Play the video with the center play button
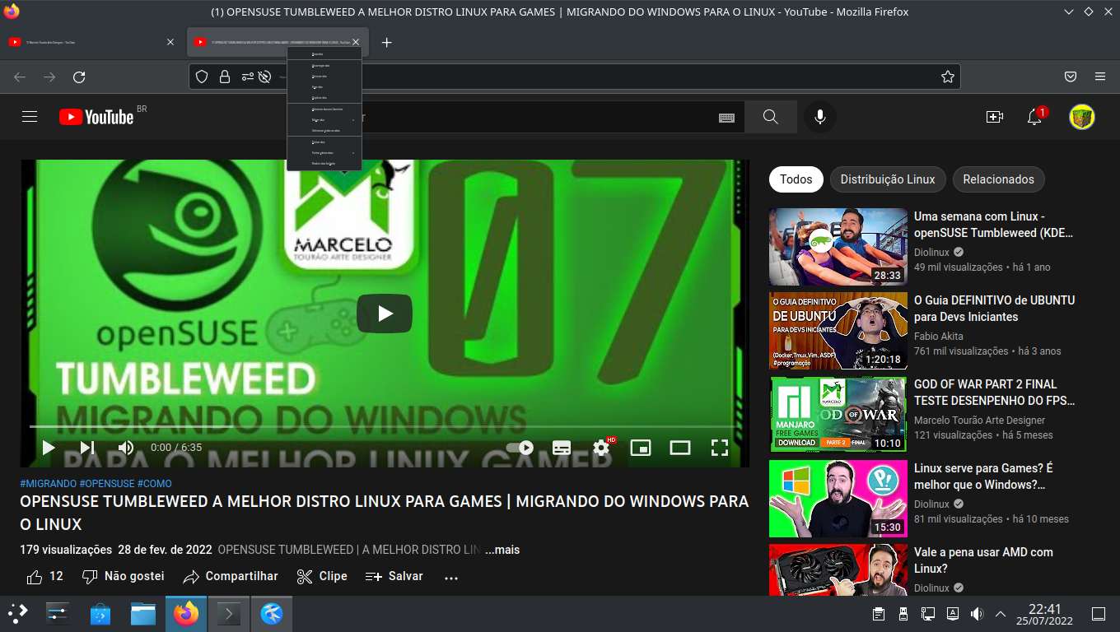1120x632 pixels. [385, 314]
